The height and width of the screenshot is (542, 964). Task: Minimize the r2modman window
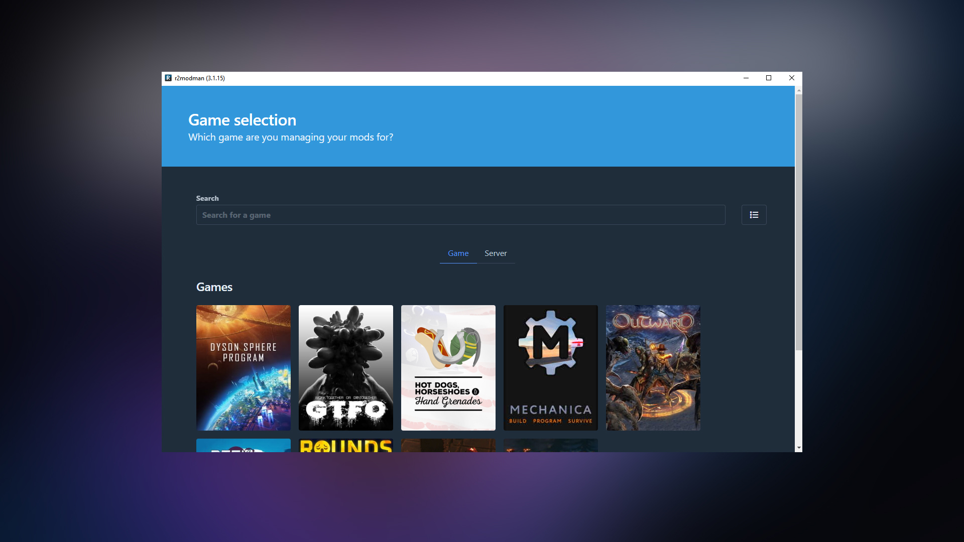(x=746, y=78)
